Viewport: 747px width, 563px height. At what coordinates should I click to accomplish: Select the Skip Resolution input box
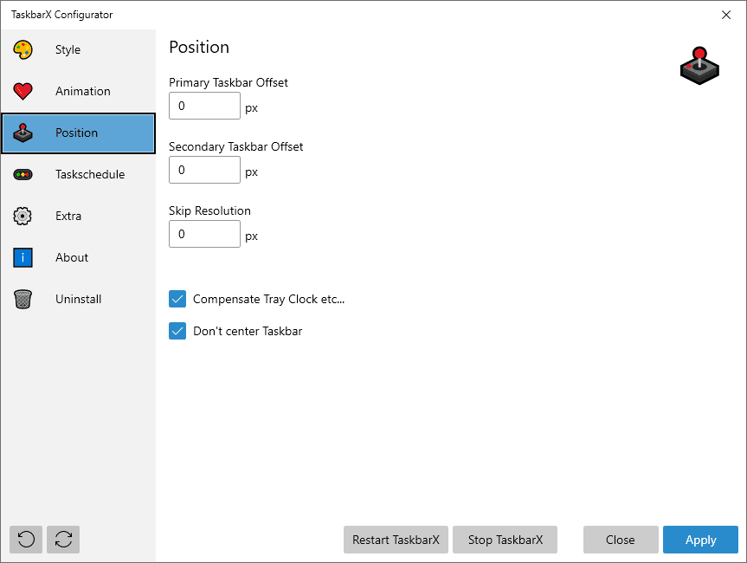click(204, 234)
